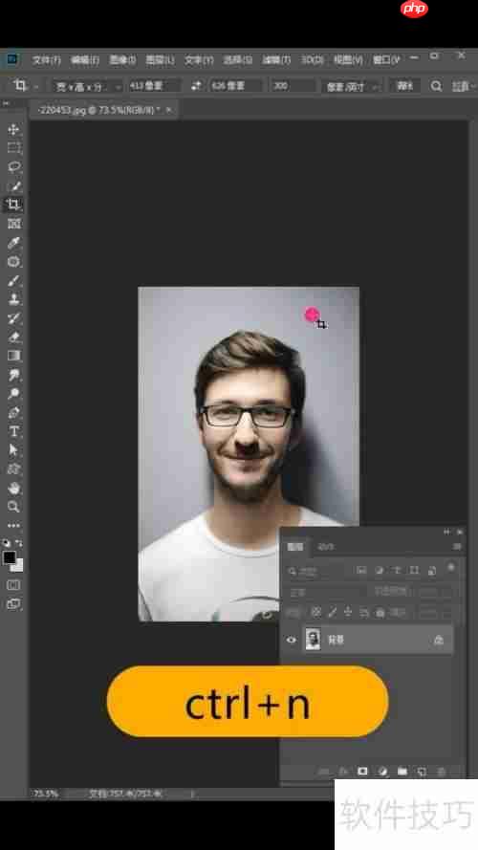Image resolution: width=478 pixels, height=850 pixels.
Task: Swap width and height values
Action: [196, 86]
